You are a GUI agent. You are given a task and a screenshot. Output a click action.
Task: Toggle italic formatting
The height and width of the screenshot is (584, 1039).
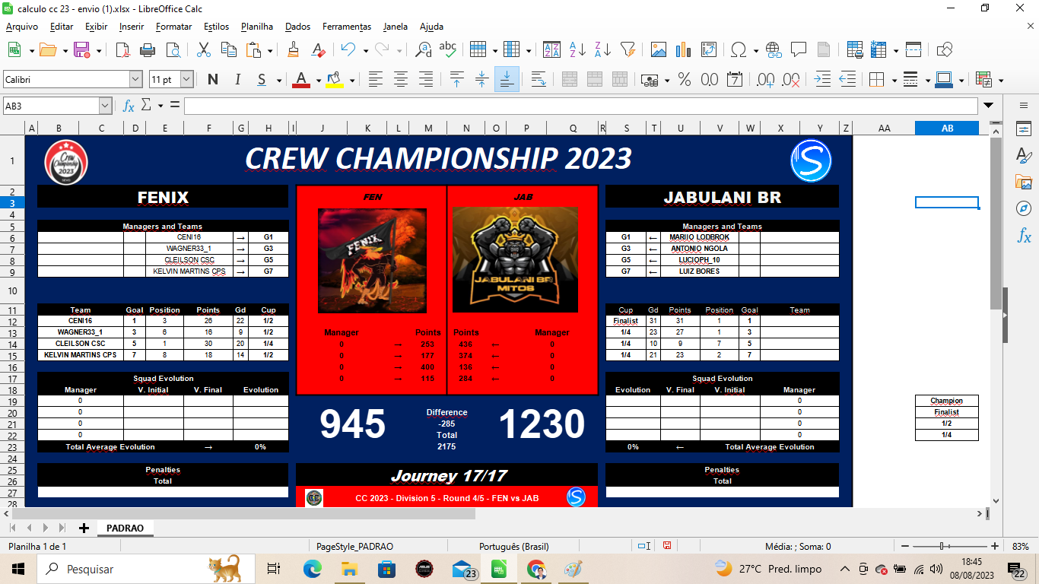237,79
